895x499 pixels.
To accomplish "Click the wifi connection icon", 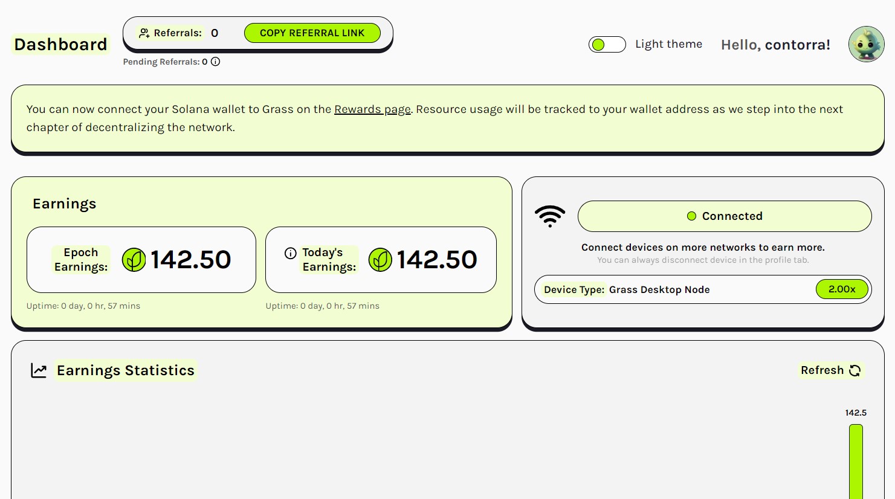I will (x=550, y=216).
